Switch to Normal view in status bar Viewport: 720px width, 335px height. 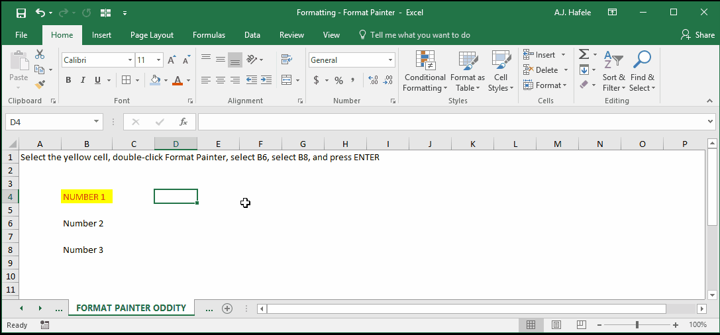click(x=531, y=325)
